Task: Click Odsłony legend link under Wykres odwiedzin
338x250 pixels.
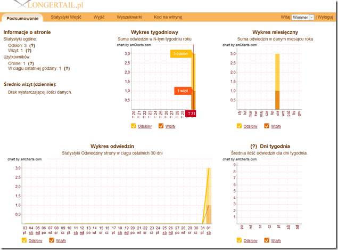Action: 36,240
